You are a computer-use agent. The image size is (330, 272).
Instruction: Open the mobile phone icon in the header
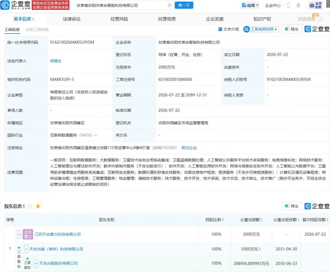pyautogui.click(x=289, y=5)
